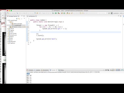Close the Package Explorer tab
The height and width of the screenshot is (93, 124).
[x=19, y=16]
